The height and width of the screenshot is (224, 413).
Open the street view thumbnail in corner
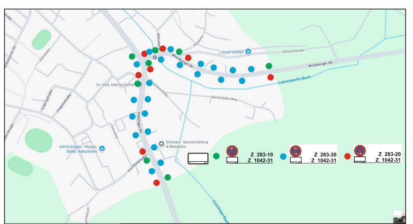click(399, 217)
